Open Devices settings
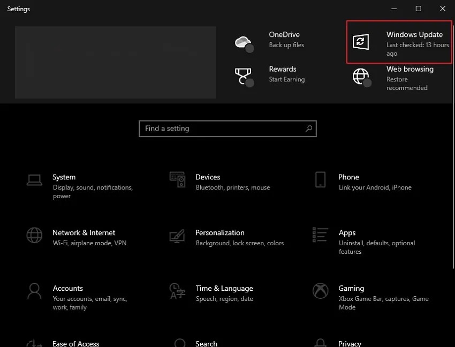This screenshot has width=455, height=347. (208, 177)
